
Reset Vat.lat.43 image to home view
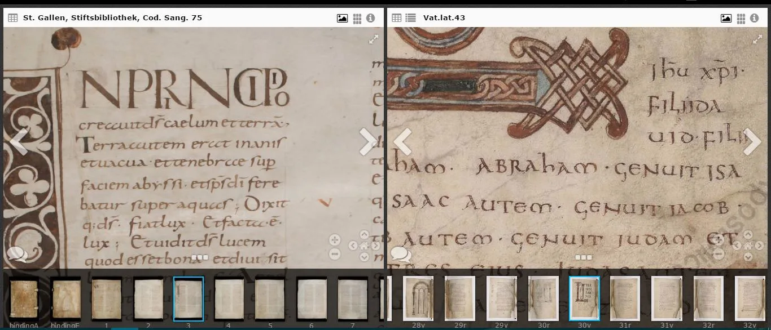pyautogui.click(x=748, y=246)
